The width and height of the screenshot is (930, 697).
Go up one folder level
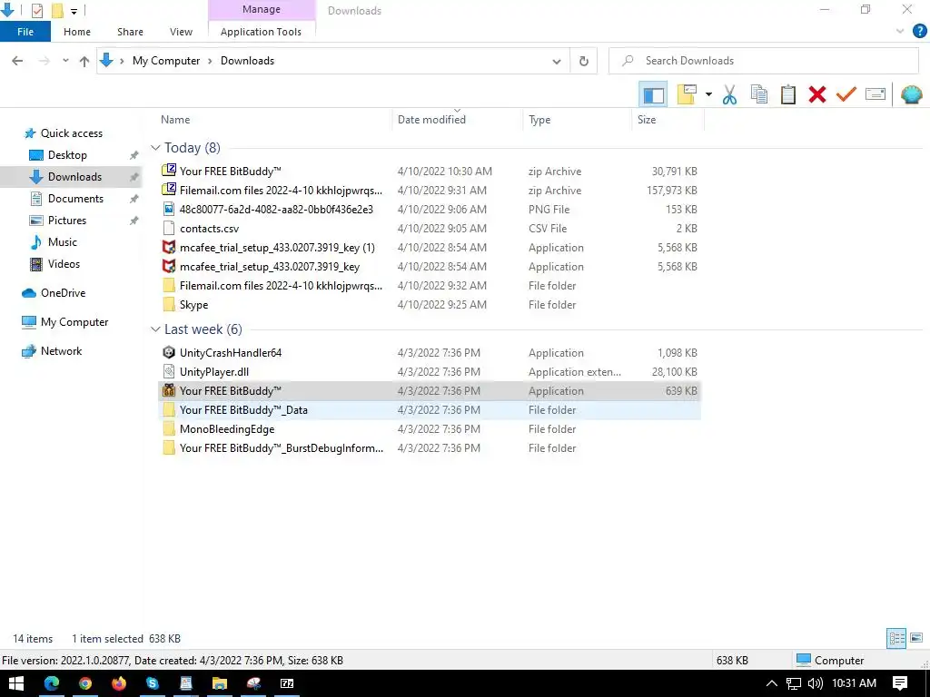[x=84, y=61]
